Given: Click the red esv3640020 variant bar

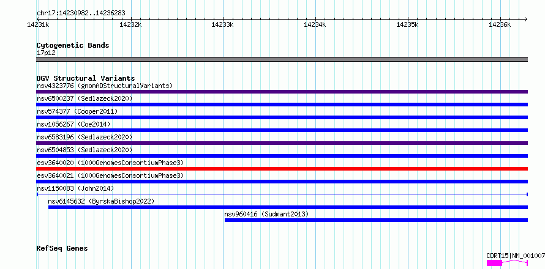Looking at the screenshot, I should coord(282,169).
